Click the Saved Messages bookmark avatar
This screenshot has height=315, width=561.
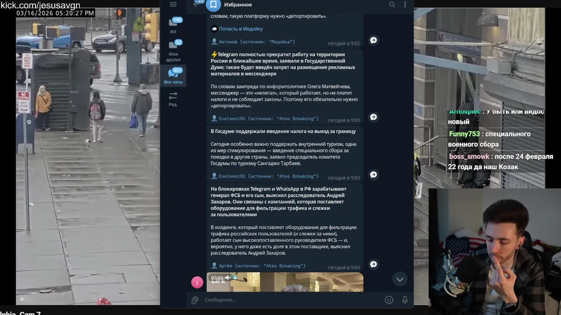(x=213, y=5)
